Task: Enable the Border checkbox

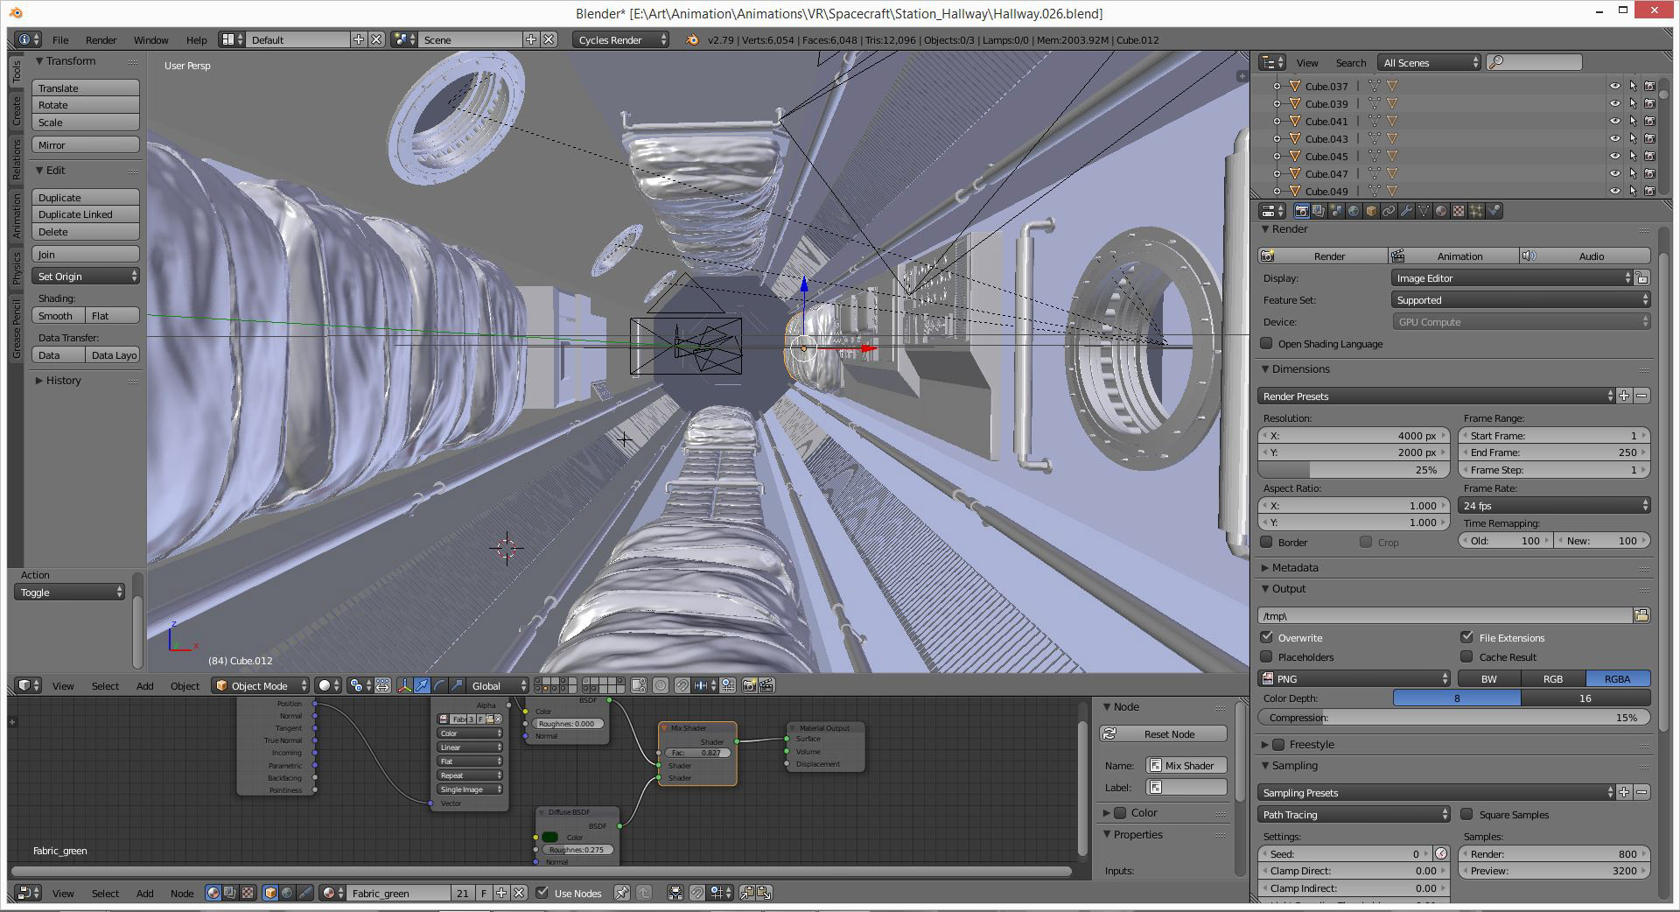Action: point(1266,542)
